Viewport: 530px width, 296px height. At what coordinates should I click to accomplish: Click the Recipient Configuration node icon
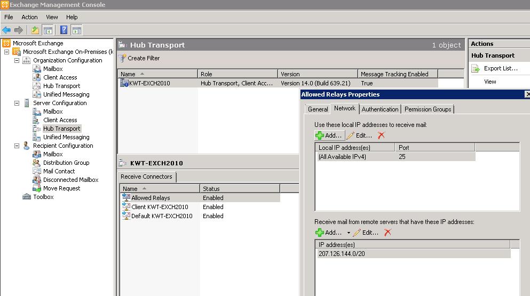point(26,146)
